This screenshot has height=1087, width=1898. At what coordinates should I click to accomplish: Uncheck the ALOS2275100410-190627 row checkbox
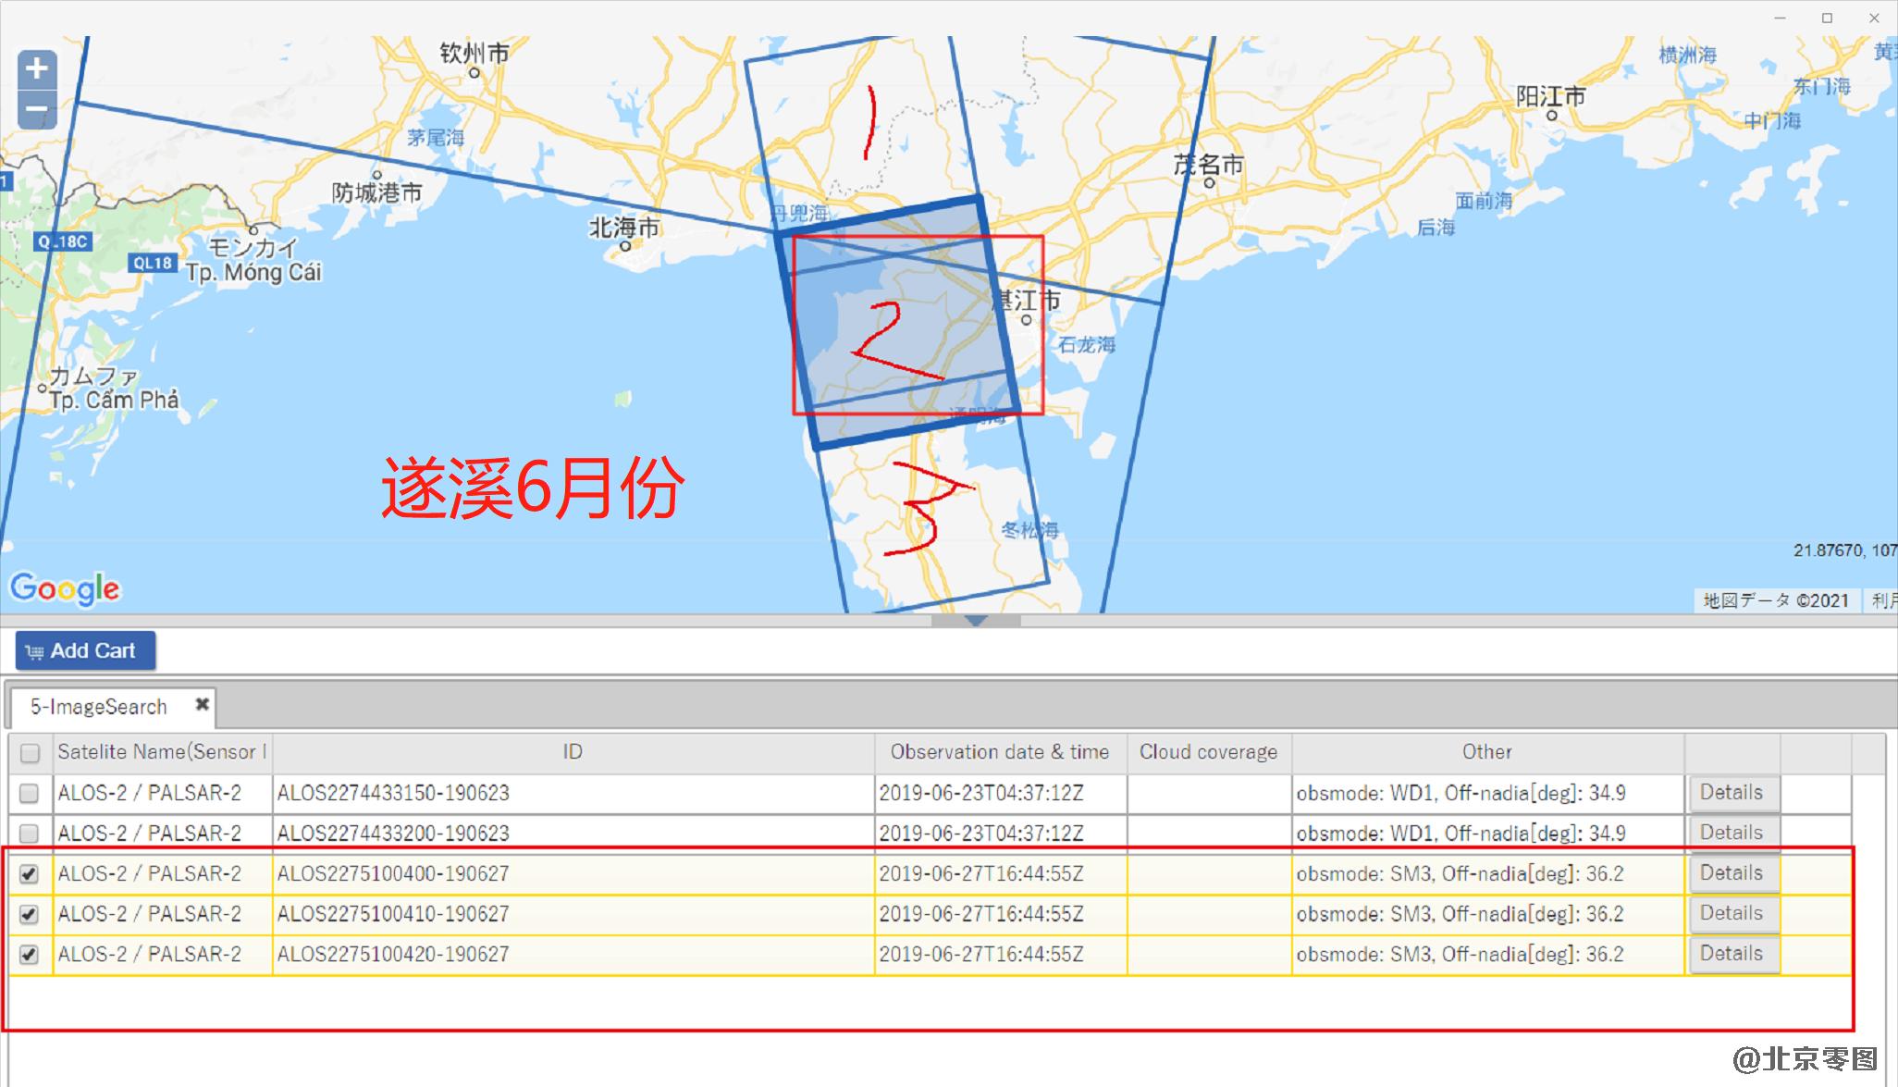click(x=30, y=914)
